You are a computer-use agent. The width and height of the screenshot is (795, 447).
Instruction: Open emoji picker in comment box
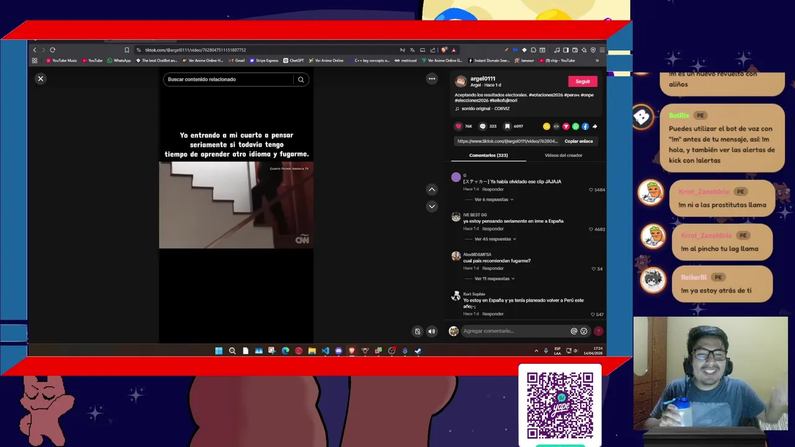coord(584,331)
